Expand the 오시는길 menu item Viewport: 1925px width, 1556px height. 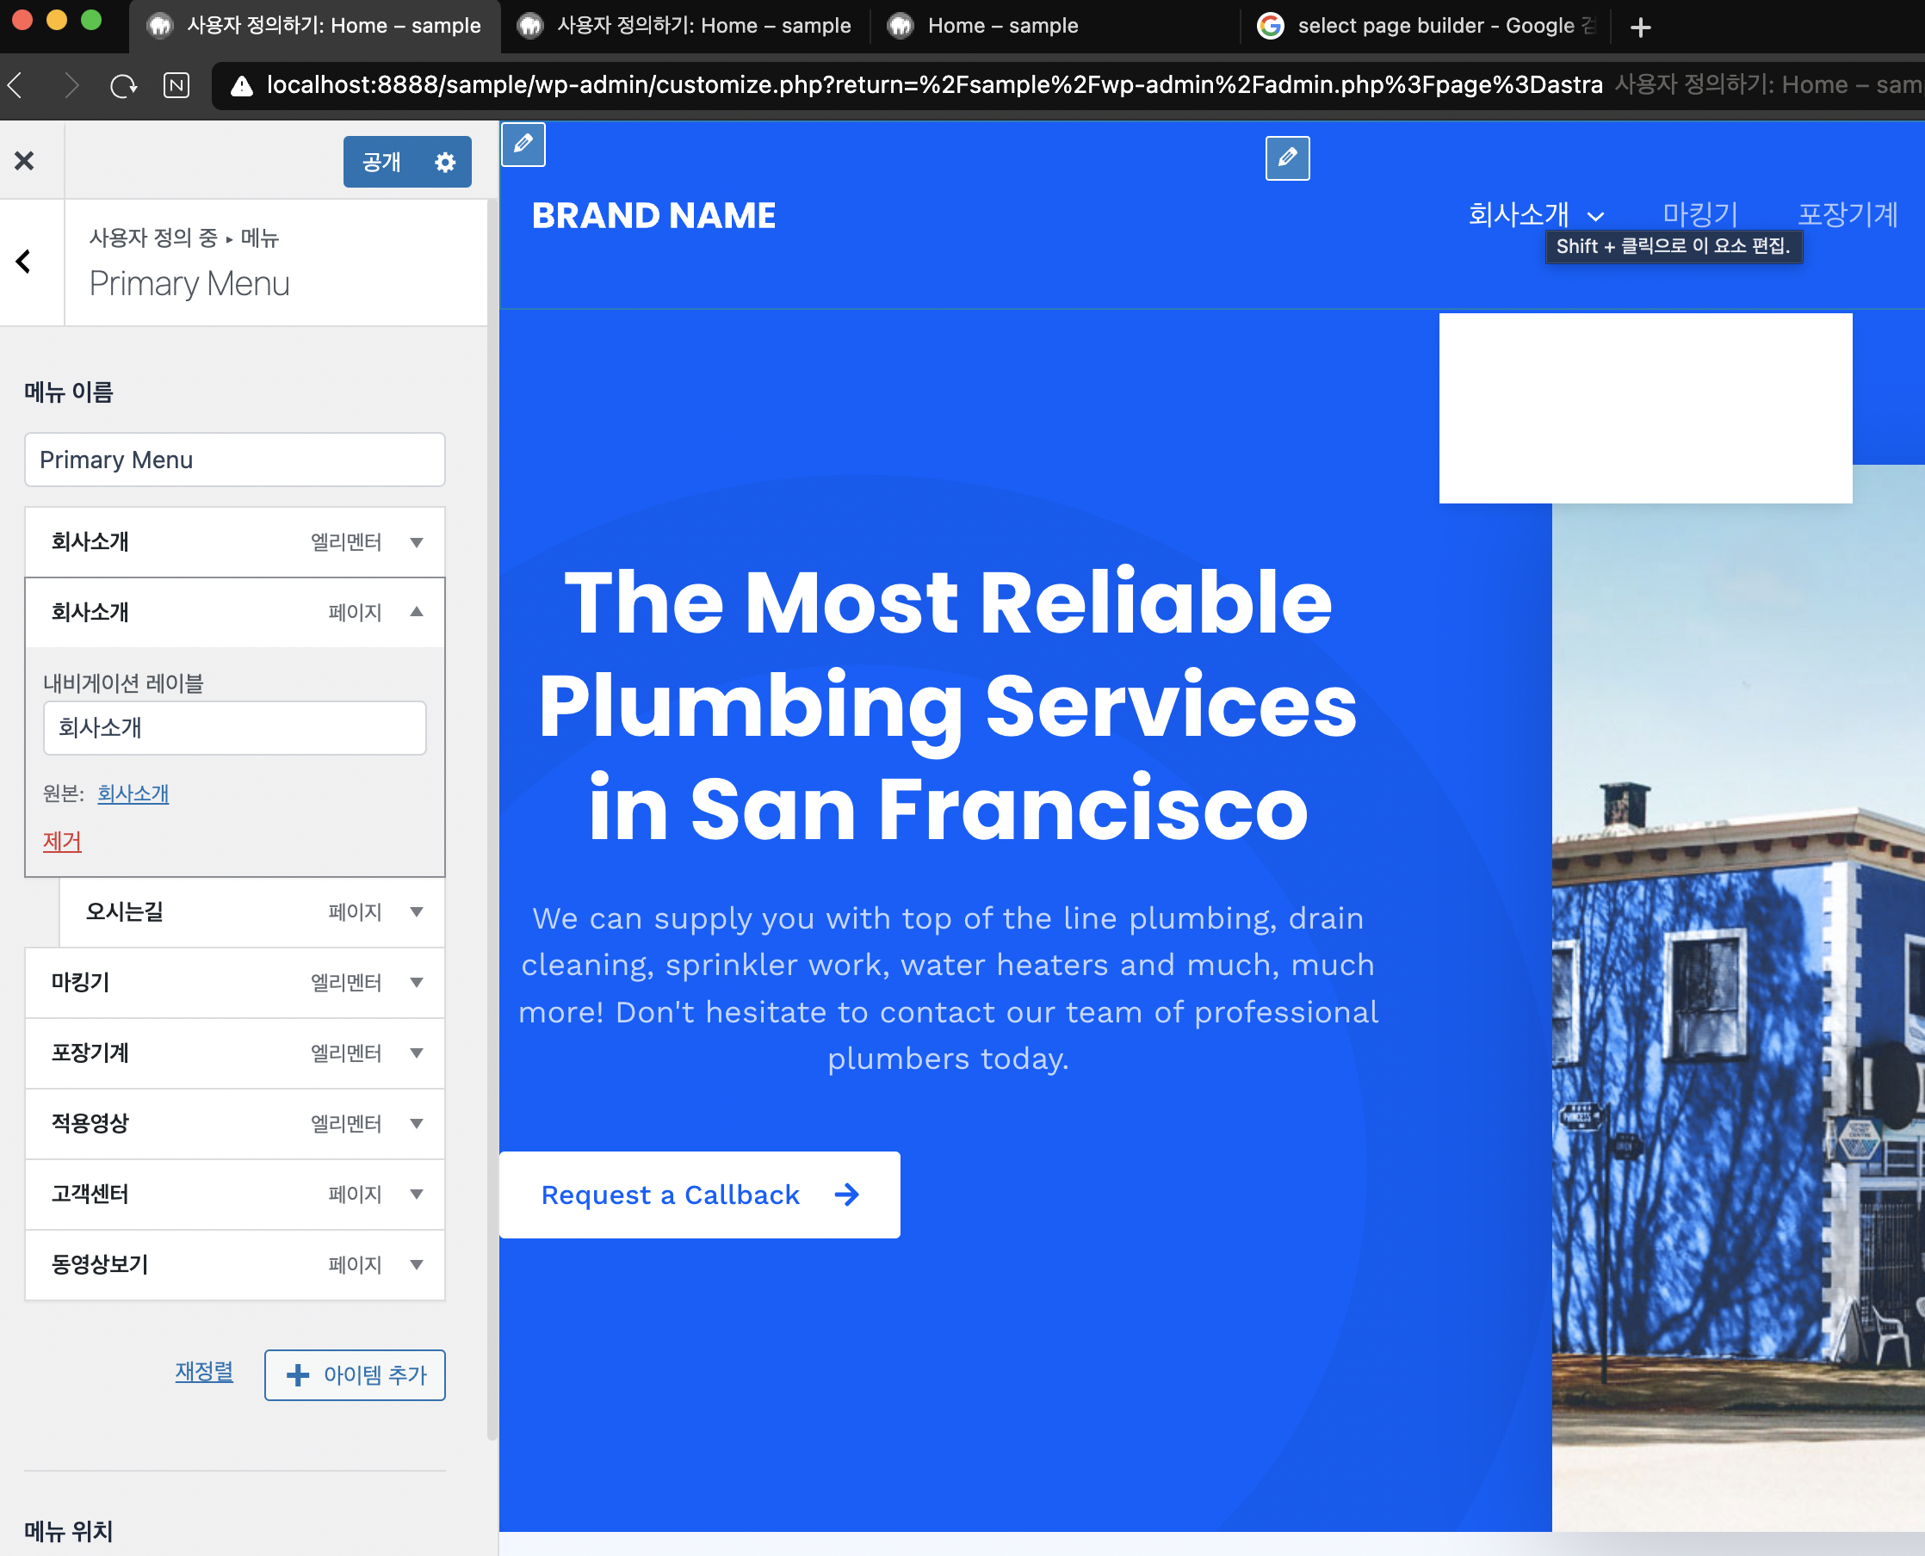pos(416,911)
